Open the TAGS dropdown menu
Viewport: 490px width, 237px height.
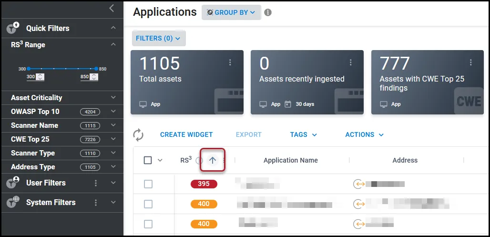point(304,135)
